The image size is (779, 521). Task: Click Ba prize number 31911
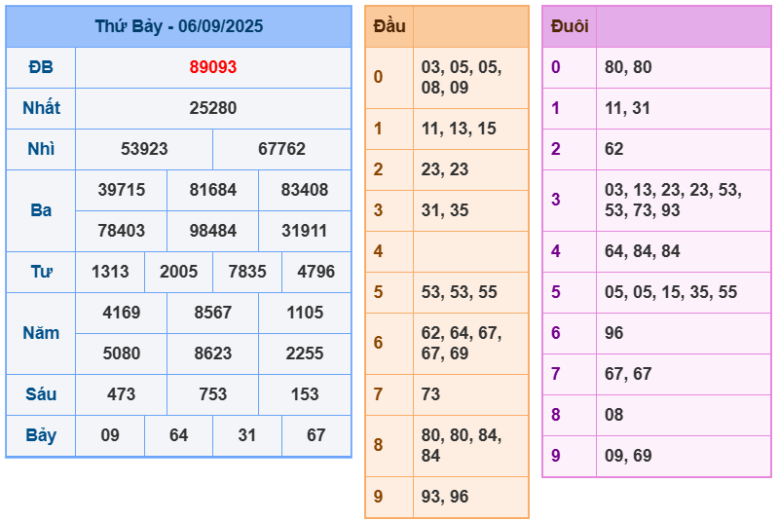coord(304,231)
